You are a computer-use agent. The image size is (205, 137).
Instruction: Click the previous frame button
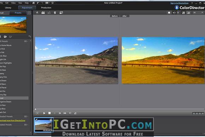(x=54, y=113)
